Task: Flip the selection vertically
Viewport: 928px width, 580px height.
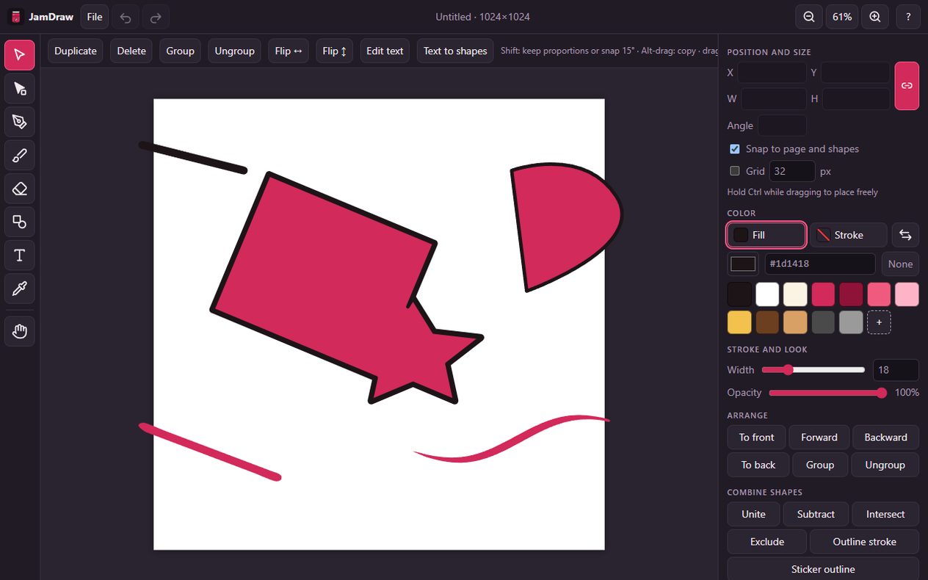Action: click(335, 51)
